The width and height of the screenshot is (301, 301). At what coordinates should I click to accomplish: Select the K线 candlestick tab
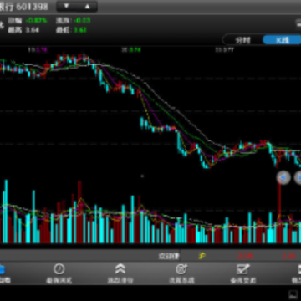[282, 40]
